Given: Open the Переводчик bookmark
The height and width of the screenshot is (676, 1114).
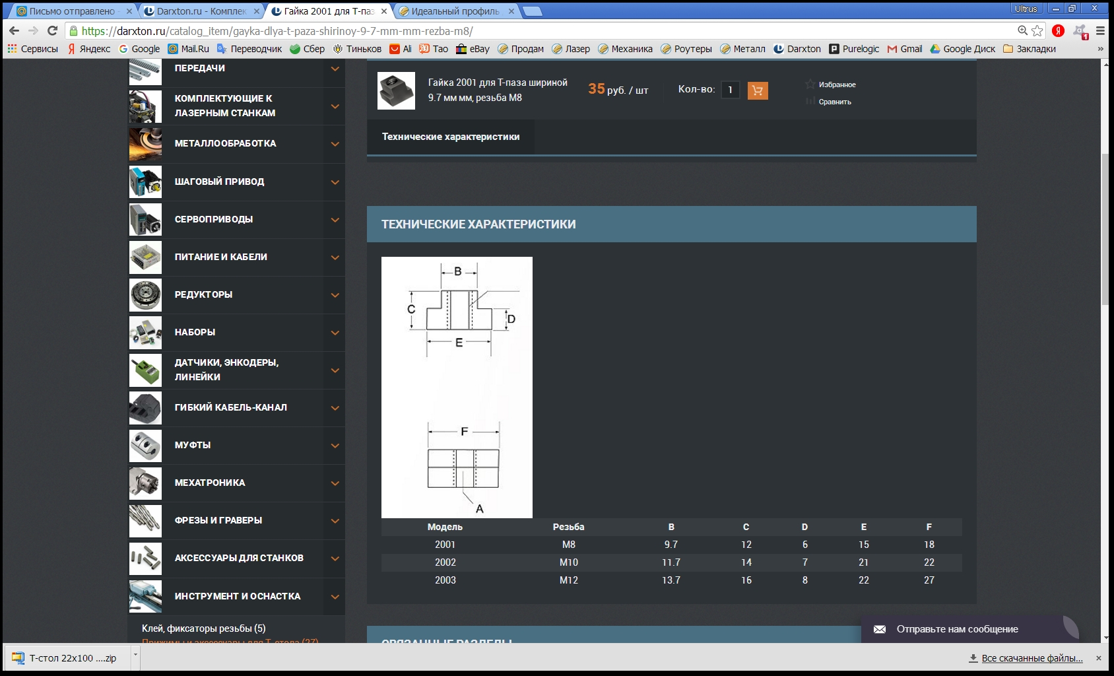Looking at the screenshot, I should [249, 49].
